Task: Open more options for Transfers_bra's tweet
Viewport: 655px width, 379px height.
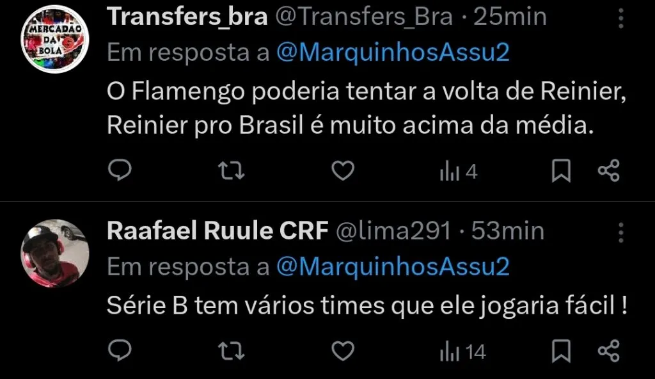Action: [x=621, y=19]
